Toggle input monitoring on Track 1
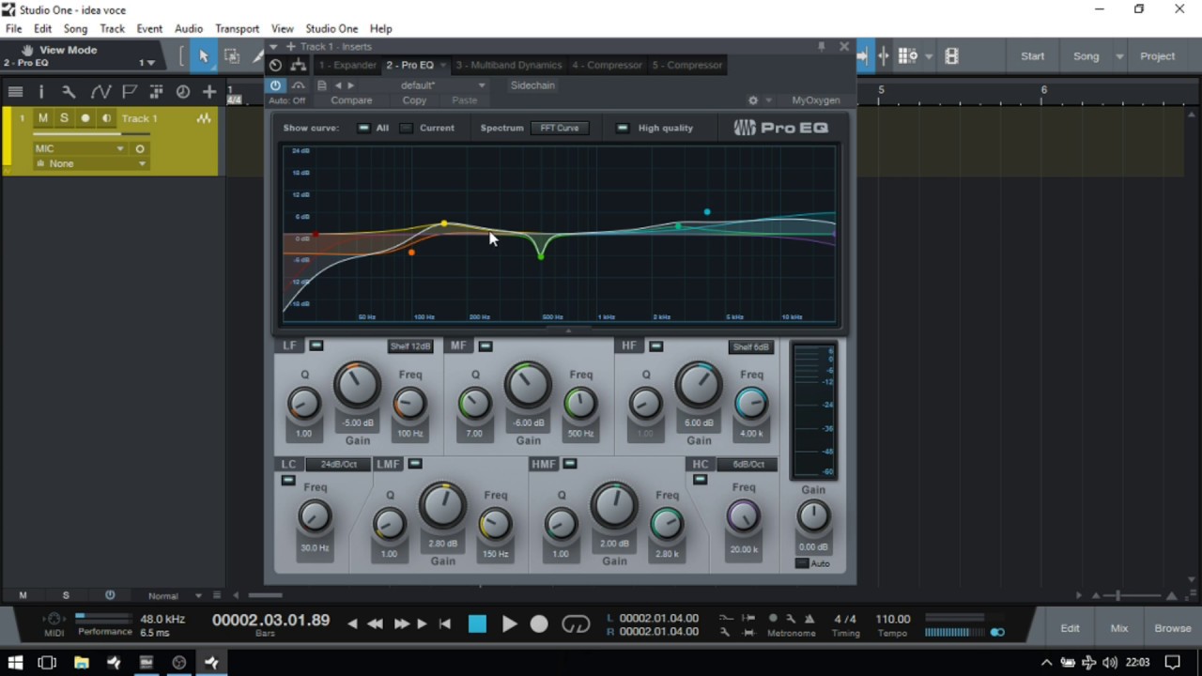Screen dimensions: 1202x676 (106, 118)
